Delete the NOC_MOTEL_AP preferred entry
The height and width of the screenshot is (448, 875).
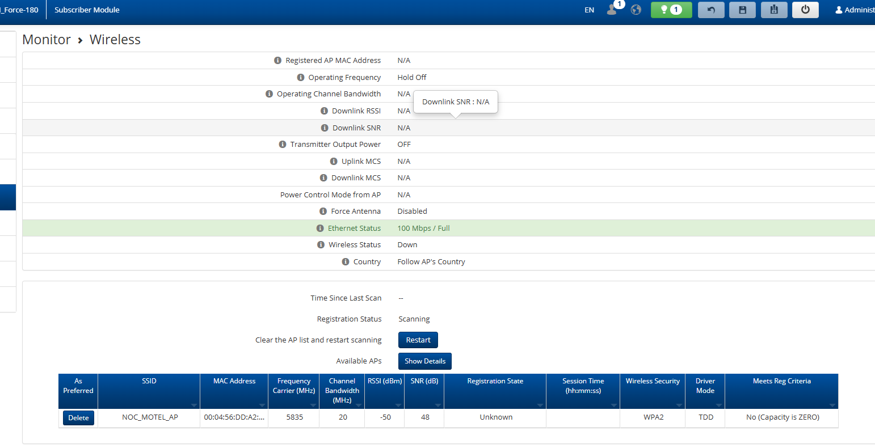click(x=78, y=418)
